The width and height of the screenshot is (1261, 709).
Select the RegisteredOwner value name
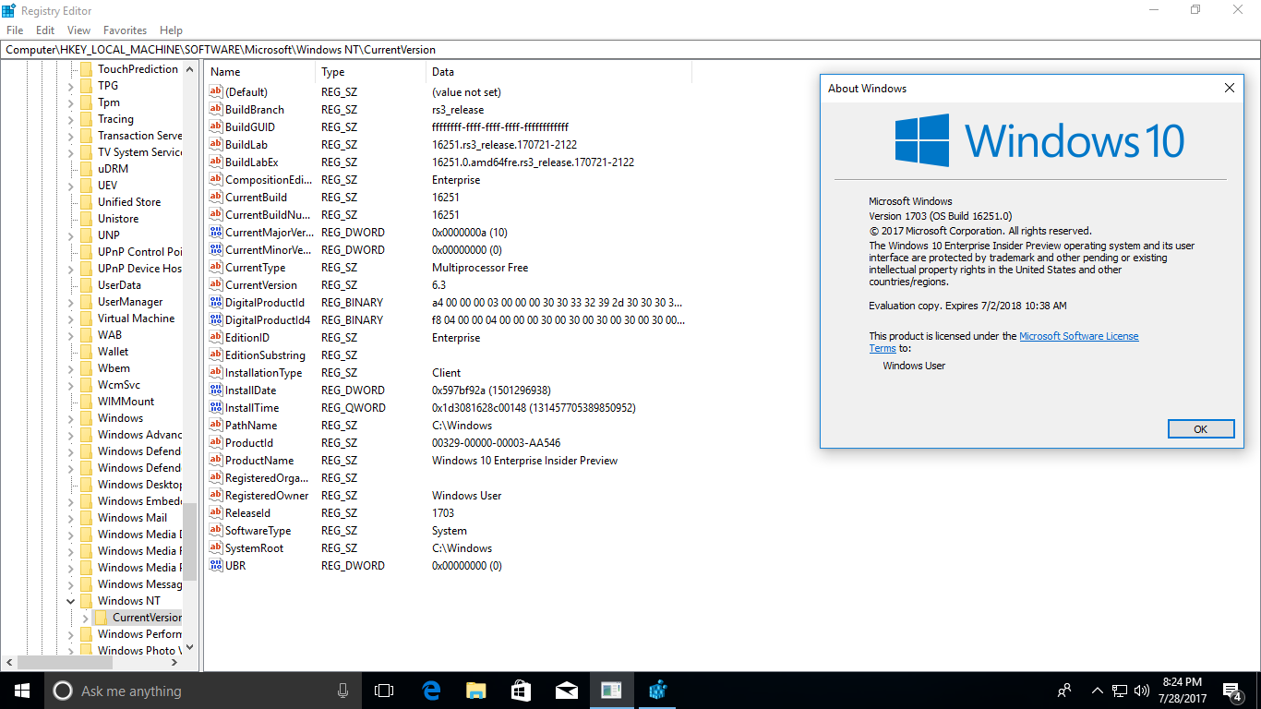click(x=267, y=496)
